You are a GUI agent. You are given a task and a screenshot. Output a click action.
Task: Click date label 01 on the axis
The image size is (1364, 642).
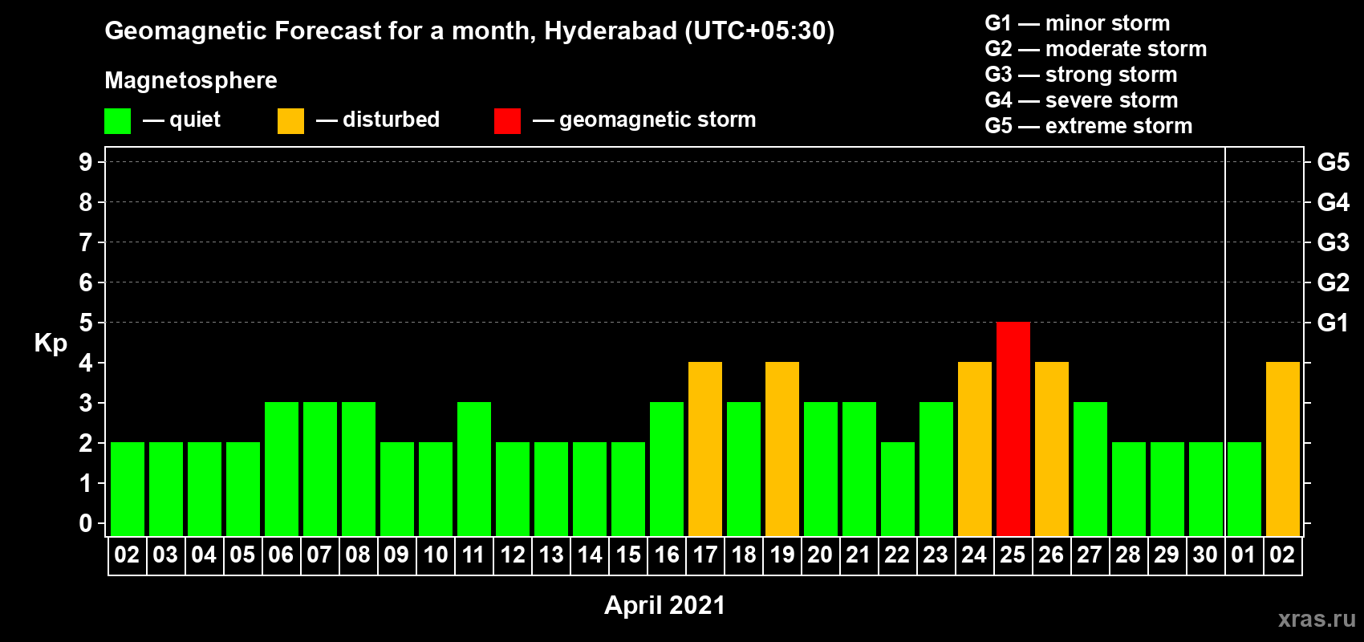point(1244,555)
